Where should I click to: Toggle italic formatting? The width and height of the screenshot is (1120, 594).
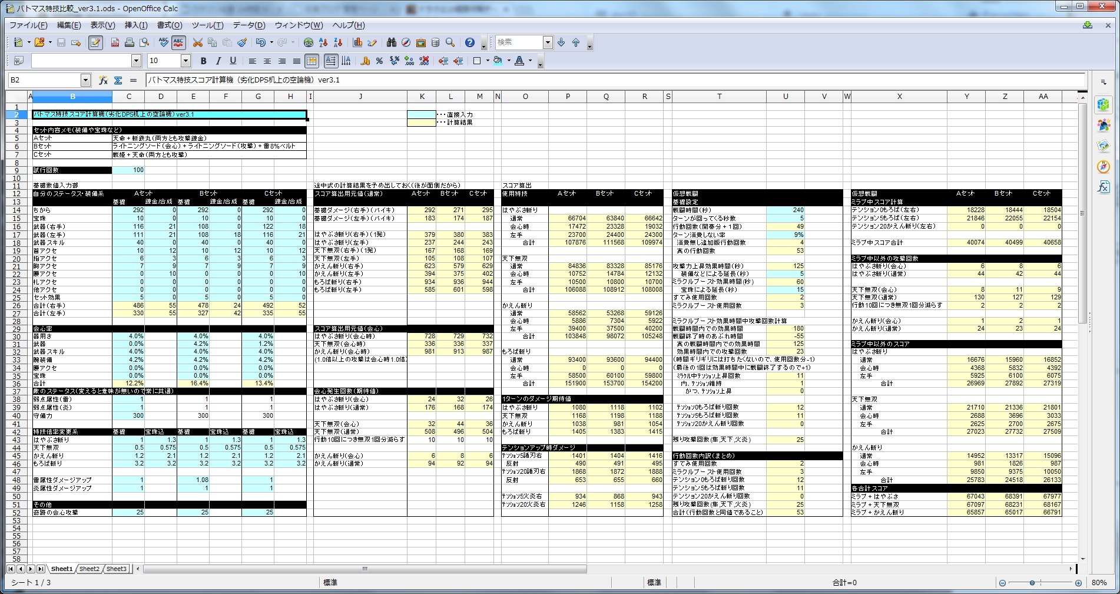tap(218, 61)
